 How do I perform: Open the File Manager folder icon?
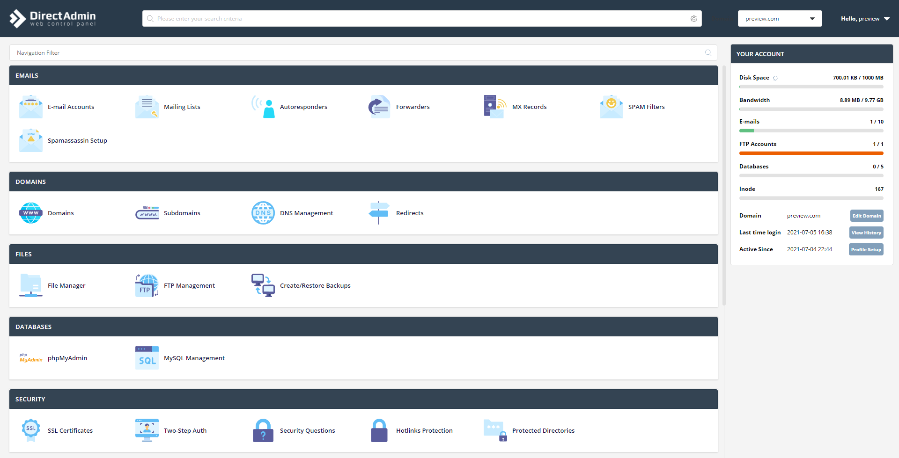pos(31,285)
